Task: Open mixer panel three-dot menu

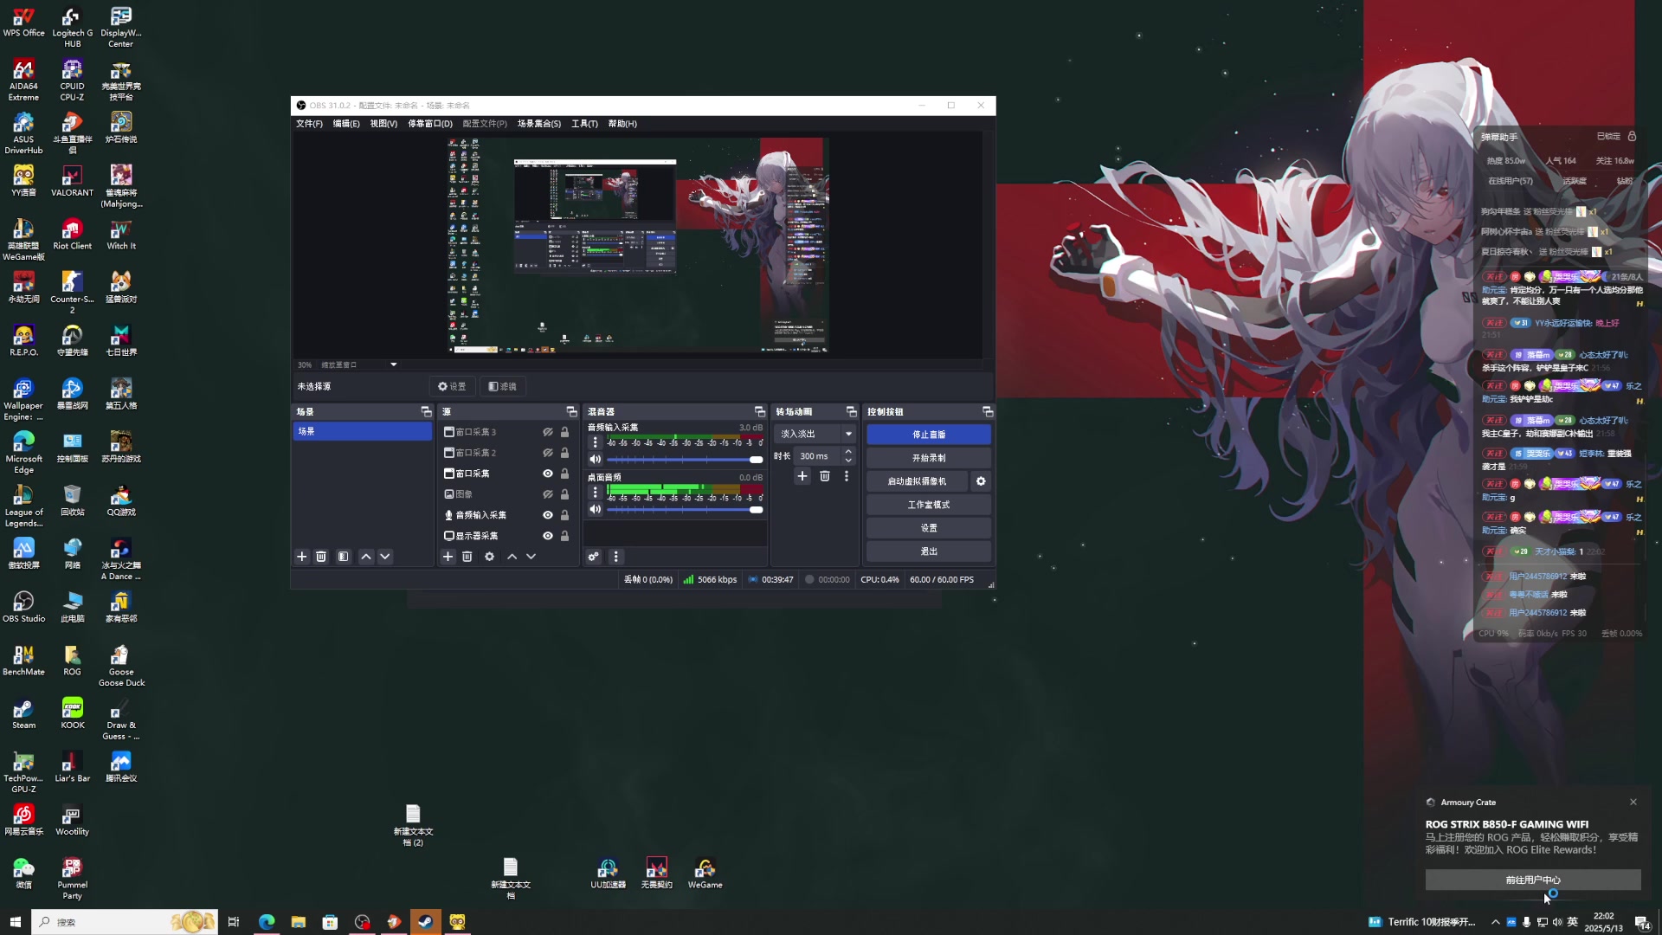Action: click(x=616, y=557)
